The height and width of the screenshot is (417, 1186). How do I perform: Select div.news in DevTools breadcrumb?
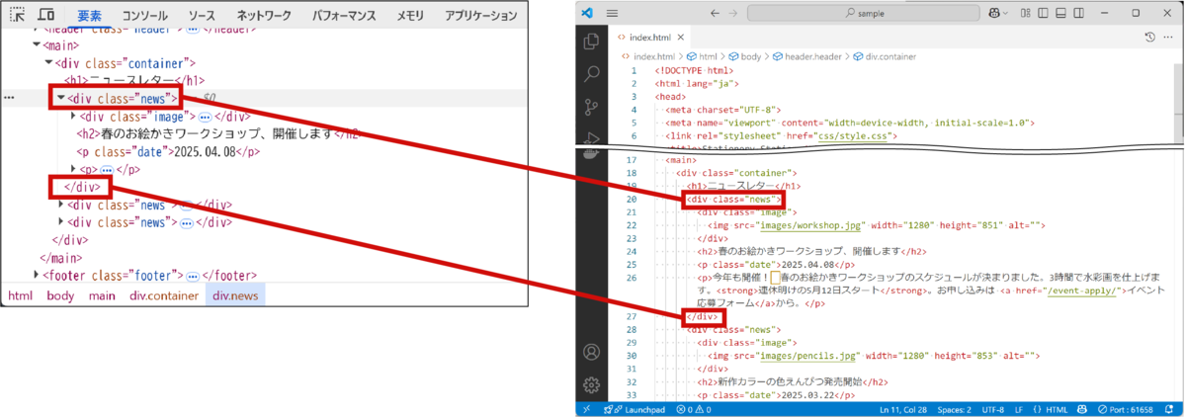(x=235, y=295)
